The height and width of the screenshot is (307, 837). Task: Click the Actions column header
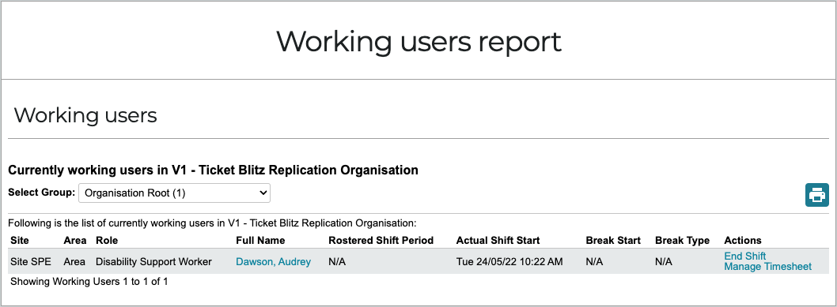(743, 241)
